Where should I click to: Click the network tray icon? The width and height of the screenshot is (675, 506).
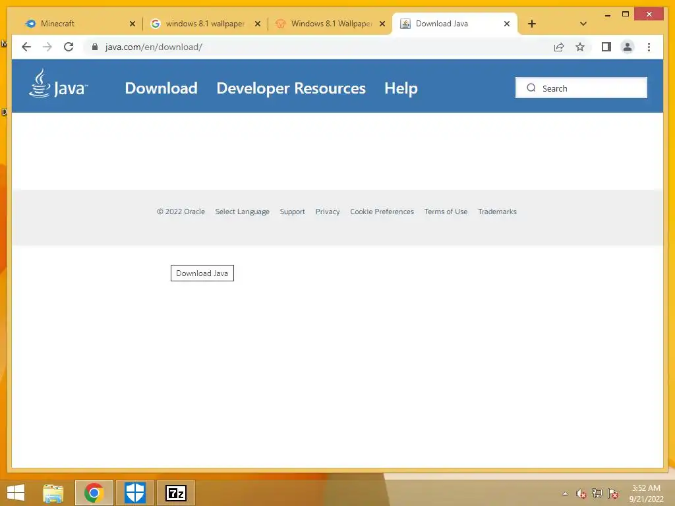coord(597,493)
